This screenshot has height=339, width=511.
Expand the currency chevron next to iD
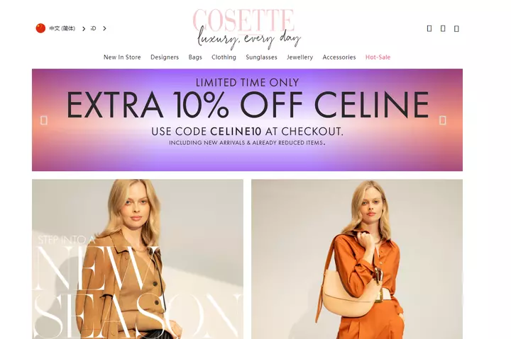(x=104, y=28)
